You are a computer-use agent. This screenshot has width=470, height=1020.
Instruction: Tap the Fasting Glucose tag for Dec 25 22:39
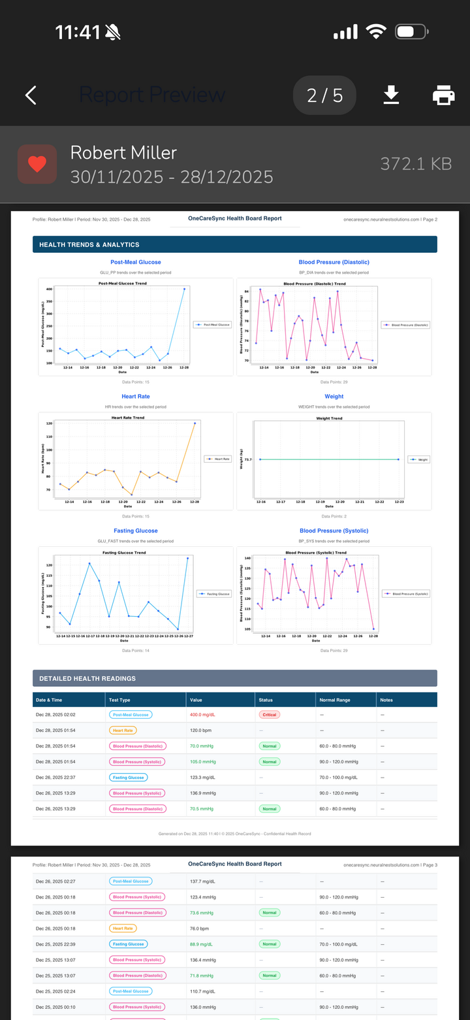128,944
